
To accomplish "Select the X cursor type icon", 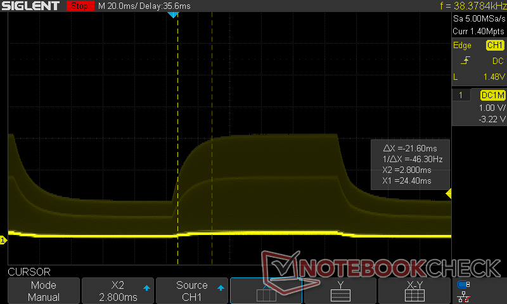I will (266, 291).
